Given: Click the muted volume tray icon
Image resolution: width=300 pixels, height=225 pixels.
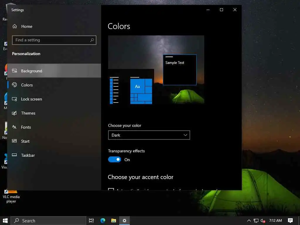Looking at the screenshot, I should (x=263, y=221).
